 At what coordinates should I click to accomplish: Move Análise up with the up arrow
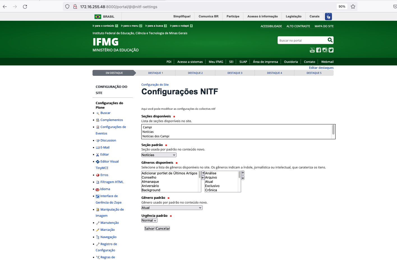(243, 173)
